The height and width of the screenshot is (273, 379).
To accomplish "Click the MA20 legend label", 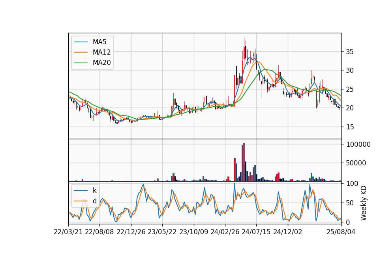I will tap(101, 63).
